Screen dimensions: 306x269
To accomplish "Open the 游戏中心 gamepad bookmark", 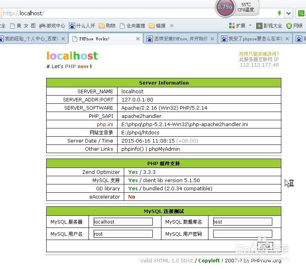I will [x=52, y=26].
